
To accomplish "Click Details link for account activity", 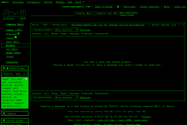I will pyautogui.click(x=146, y=116).
